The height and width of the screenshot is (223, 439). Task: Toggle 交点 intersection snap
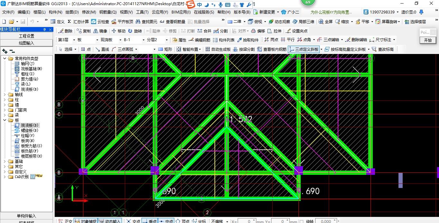[x=133, y=221]
